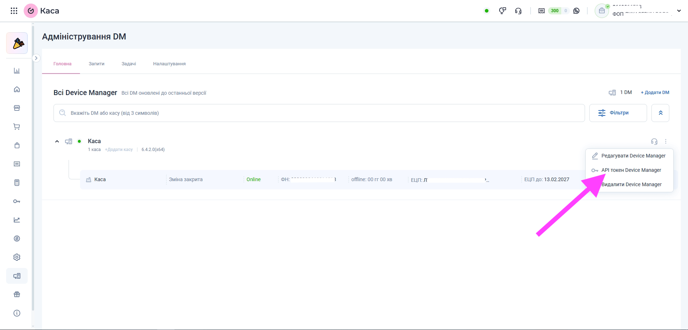688x330 pixels.
Task: Click the info circle sidebar icon
Action: 17,313
